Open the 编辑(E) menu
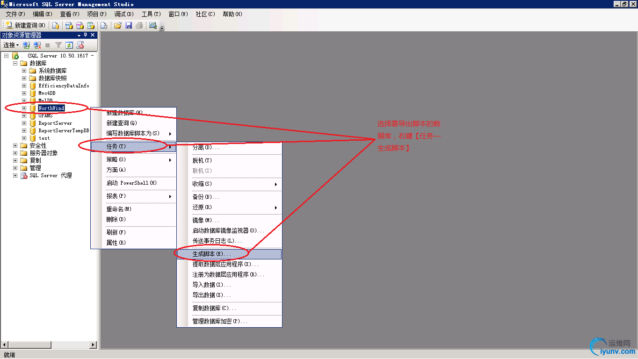The width and height of the screenshot is (638, 359). click(x=43, y=14)
